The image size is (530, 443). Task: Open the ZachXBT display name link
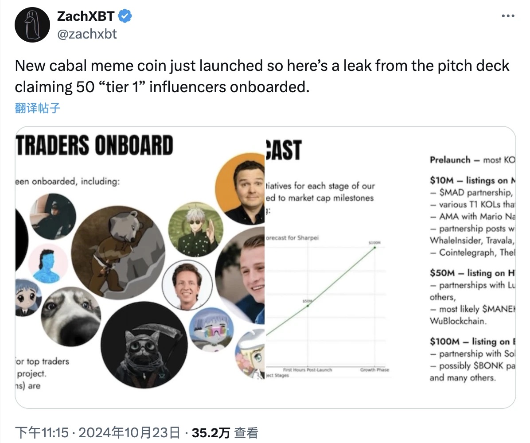(86, 17)
